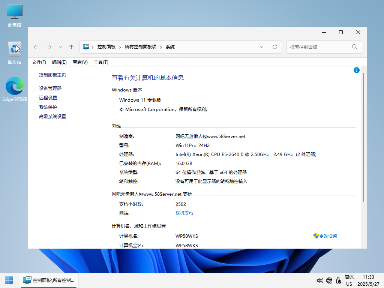
Task: Open the clock showing 11:33
Action: (x=368, y=280)
